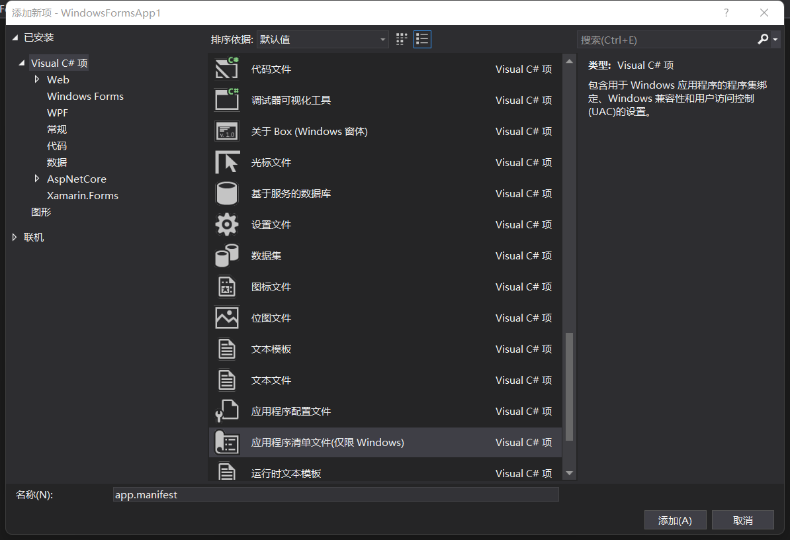
Task: Select 常规 category in the tree
Action: click(57, 130)
